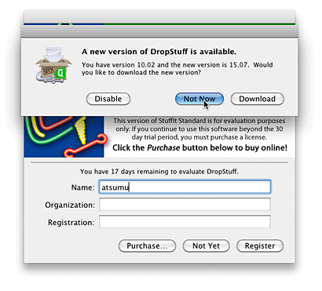Select the Disable button in update alert
Image resolution: width=322 pixels, height=291 pixels.
(108, 99)
